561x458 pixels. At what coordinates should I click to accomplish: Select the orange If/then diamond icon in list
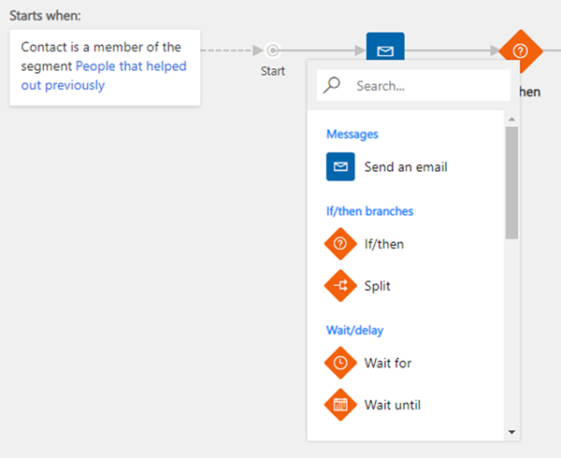(x=340, y=244)
